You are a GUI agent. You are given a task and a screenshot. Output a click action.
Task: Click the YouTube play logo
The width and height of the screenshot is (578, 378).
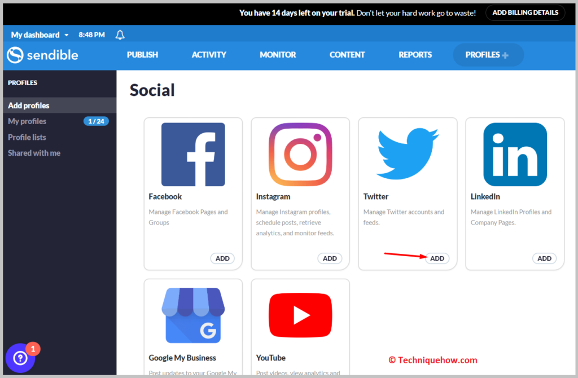click(300, 315)
